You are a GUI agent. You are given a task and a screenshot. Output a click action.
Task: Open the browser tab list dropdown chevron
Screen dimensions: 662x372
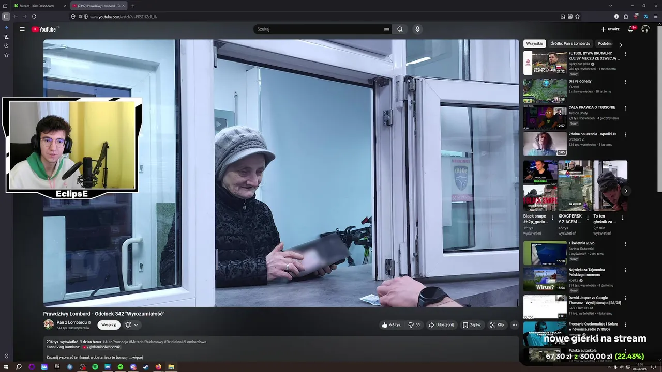pos(611,6)
